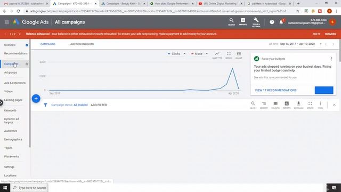Viewport: 341px width, 192px height.
Task: Go to the next date range
Action: point(333,44)
